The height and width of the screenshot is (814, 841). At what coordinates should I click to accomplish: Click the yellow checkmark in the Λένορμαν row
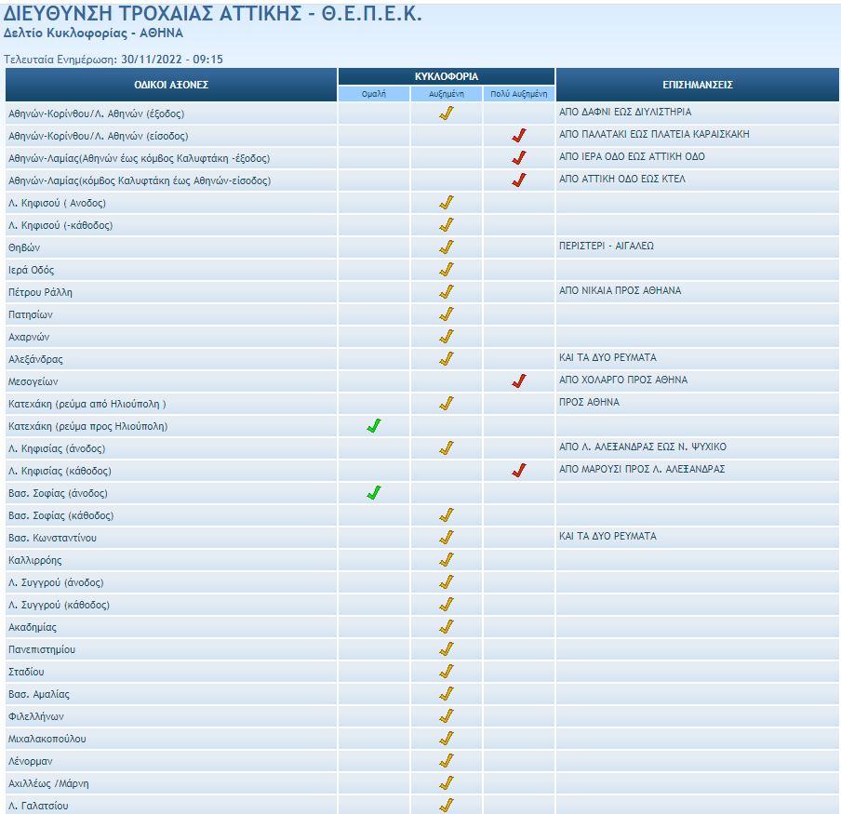tap(447, 761)
